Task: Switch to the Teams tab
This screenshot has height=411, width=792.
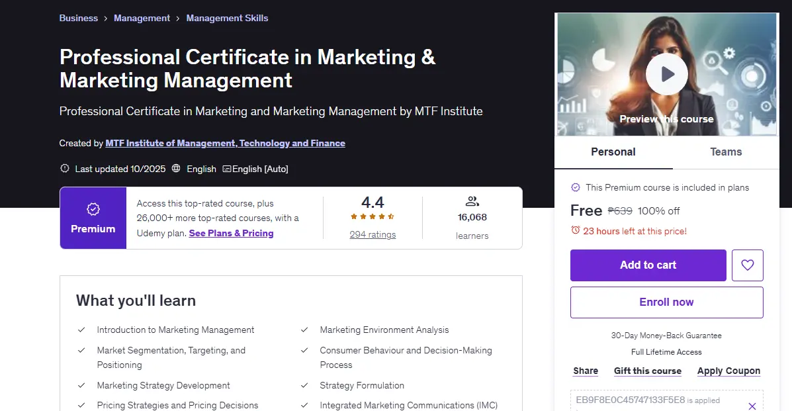Action: pyautogui.click(x=726, y=152)
